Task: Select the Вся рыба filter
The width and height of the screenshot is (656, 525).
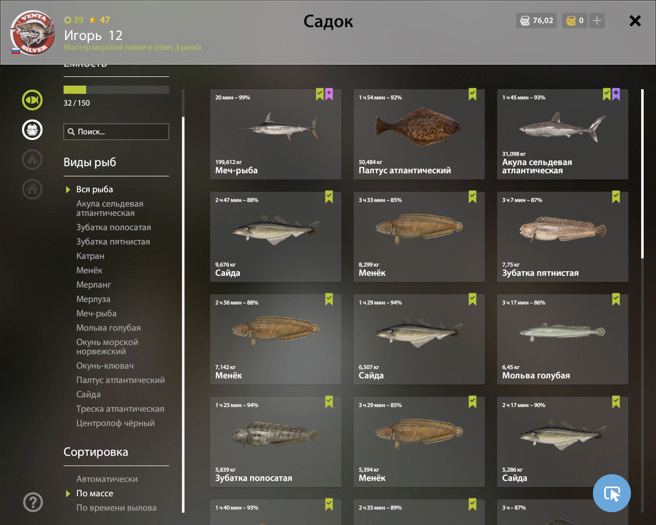Action: point(95,189)
